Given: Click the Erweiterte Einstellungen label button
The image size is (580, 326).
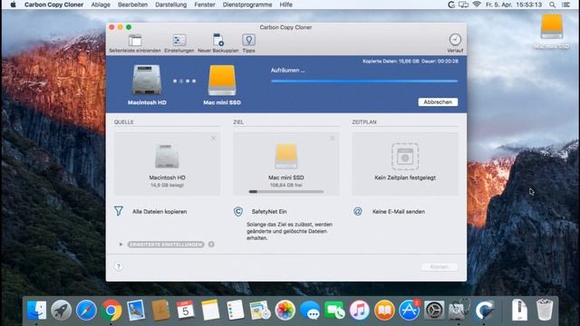Looking at the screenshot, I should pyautogui.click(x=166, y=244).
